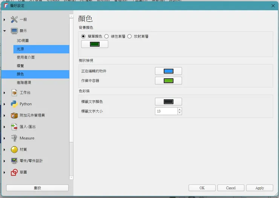Image resolution: width=279 pixels, height=198 pixels.
Task: Click the 草圖 category label
Action: pyautogui.click(x=23, y=172)
